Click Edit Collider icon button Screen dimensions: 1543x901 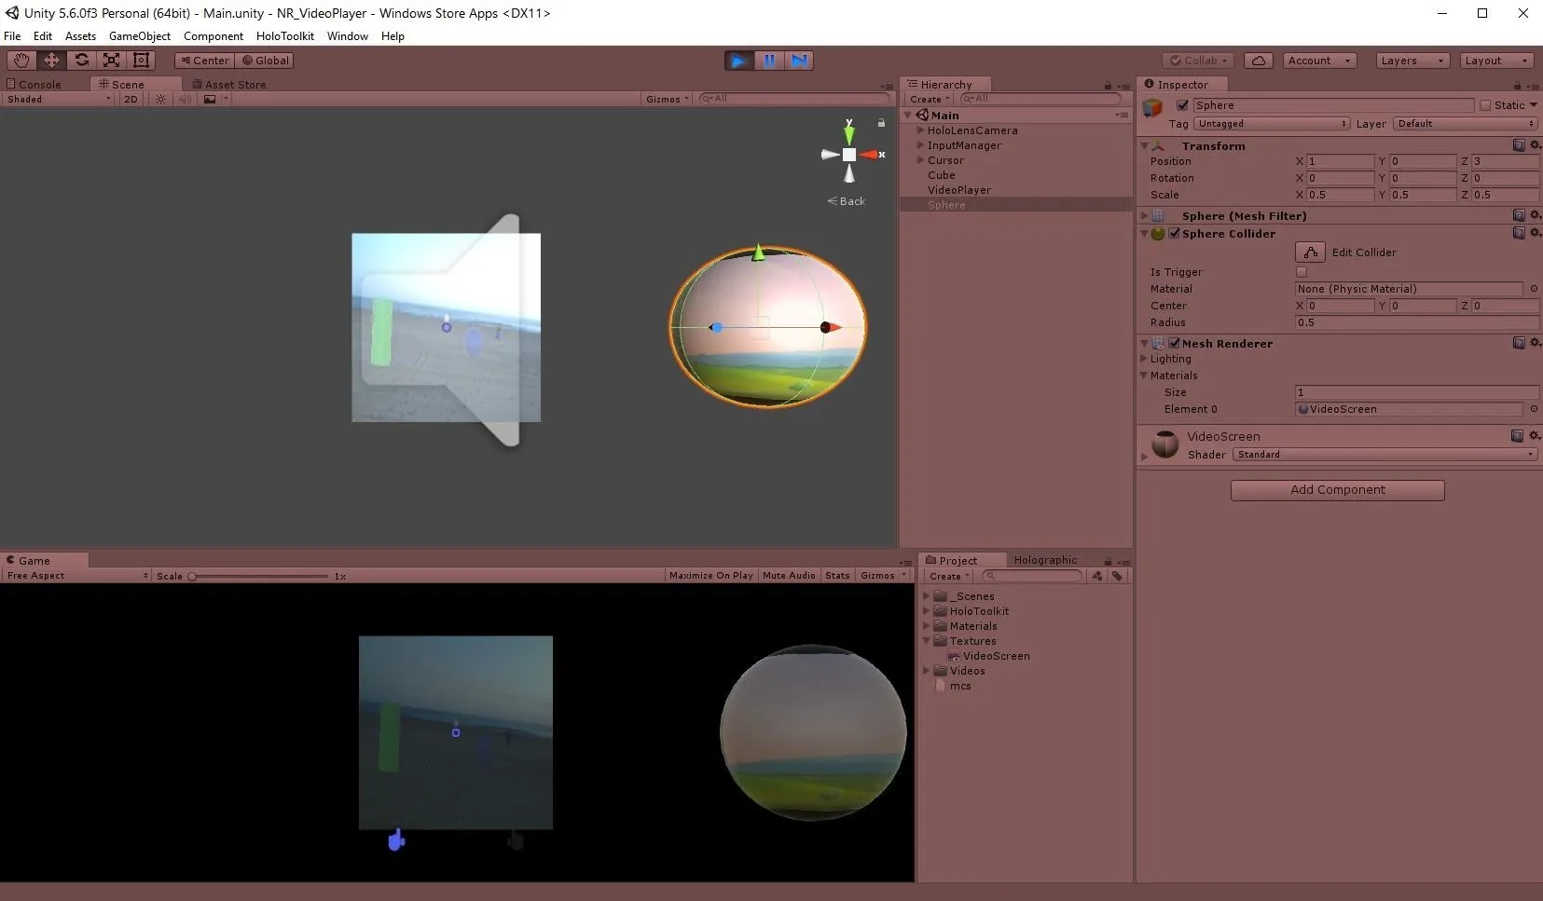[1310, 253]
